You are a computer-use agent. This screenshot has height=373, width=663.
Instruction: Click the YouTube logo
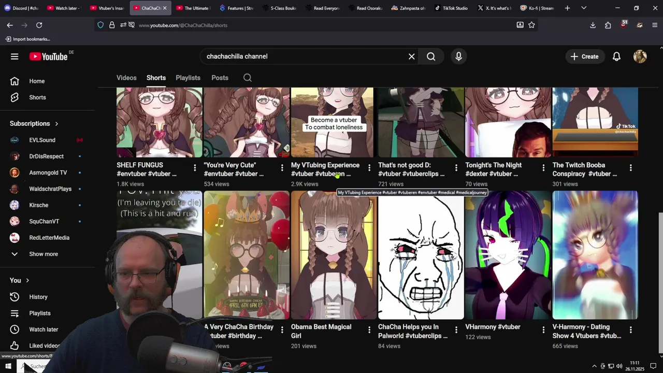tap(48, 56)
